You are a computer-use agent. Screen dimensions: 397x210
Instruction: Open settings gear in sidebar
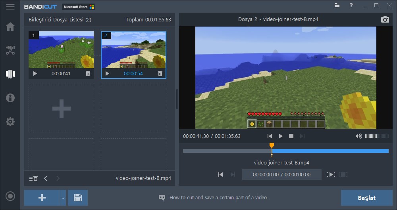[10, 122]
